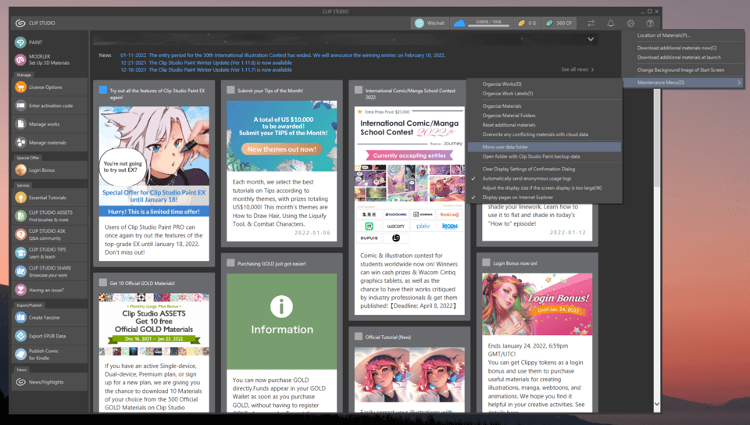
Task: Open the 360 CP Clippy icon
Action: click(549, 23)
